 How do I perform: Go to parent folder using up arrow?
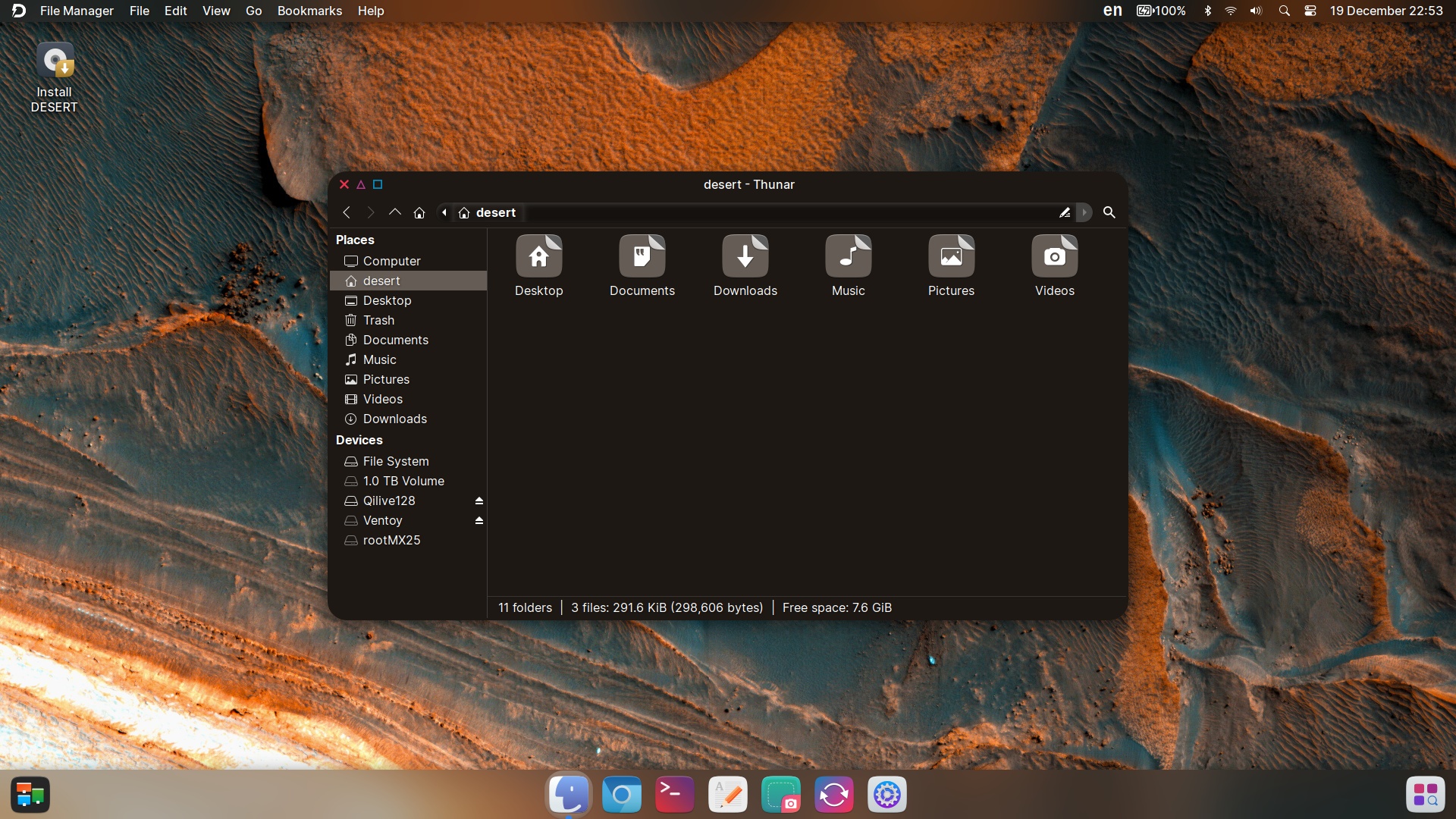[x=394, y=212]
